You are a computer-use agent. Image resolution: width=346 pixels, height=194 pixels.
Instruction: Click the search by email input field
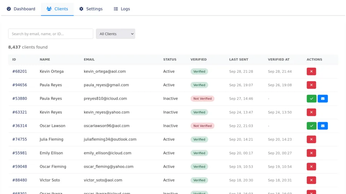pyautogui.click(x=50, y=34)
